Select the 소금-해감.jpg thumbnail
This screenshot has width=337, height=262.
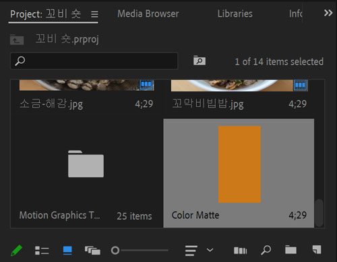click(x=86, y=85)
